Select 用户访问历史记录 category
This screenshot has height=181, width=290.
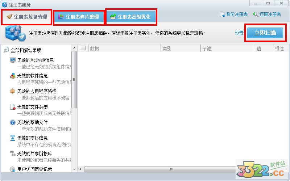click(34, 169)
